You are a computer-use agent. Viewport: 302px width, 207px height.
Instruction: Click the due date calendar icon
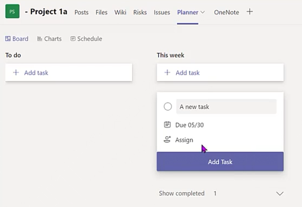pos(167,125)
